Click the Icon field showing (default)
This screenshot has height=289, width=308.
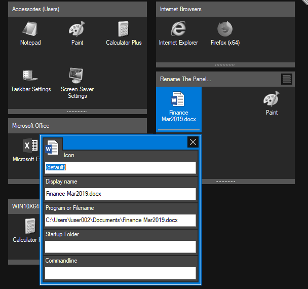click(120, 167)
